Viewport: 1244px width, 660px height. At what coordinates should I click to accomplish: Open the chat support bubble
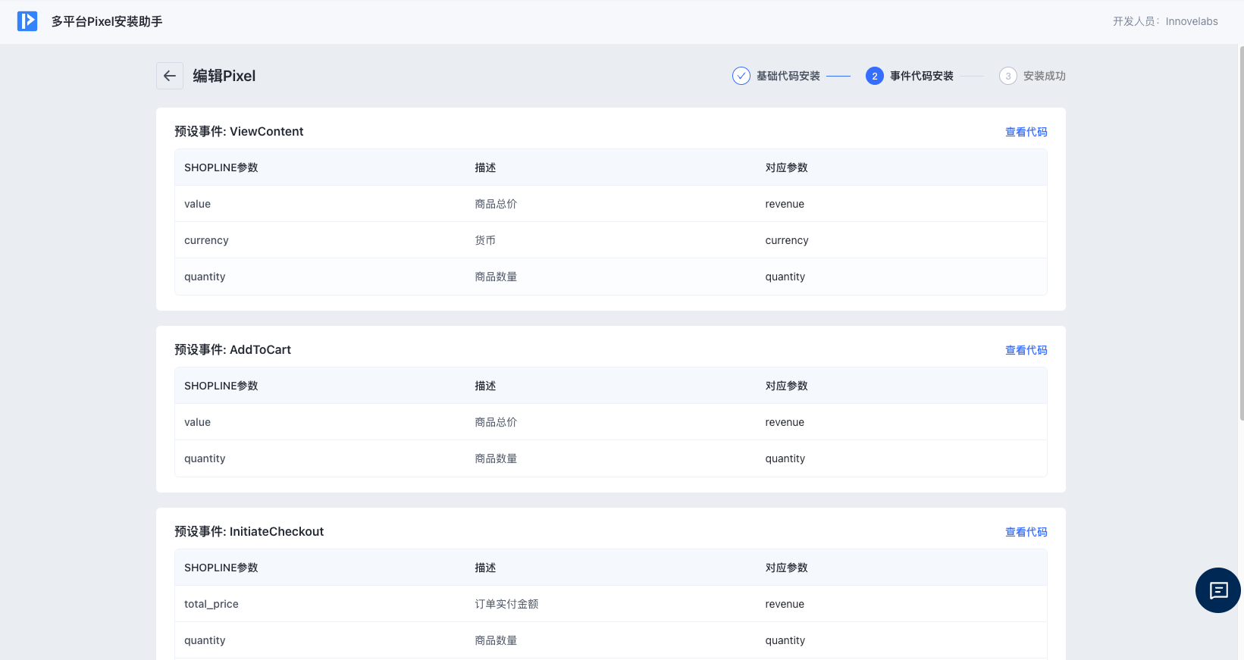(x=1218, y=590)
